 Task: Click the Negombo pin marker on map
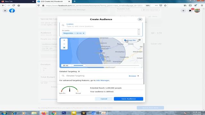pos(101,51)
